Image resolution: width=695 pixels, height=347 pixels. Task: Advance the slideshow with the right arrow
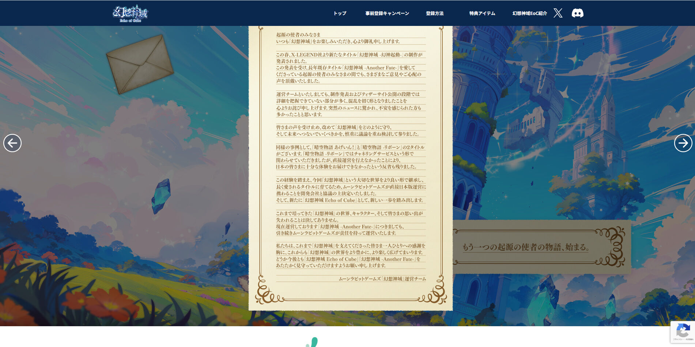click(683, 143)
